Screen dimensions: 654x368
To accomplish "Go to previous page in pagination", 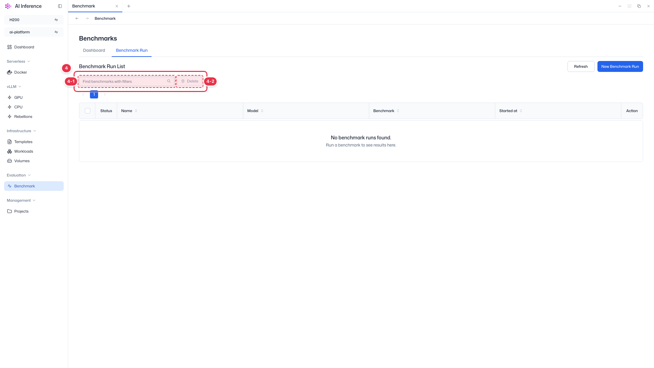I will coord(83,94).
